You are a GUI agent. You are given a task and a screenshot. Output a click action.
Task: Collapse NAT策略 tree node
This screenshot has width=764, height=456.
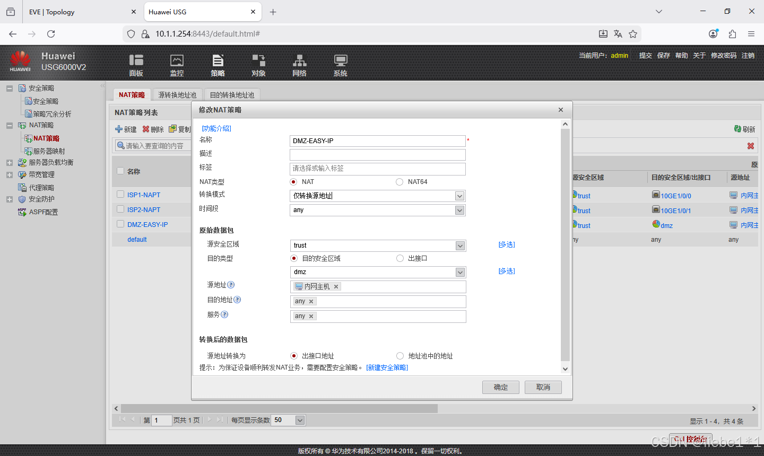tap(10, 126)
